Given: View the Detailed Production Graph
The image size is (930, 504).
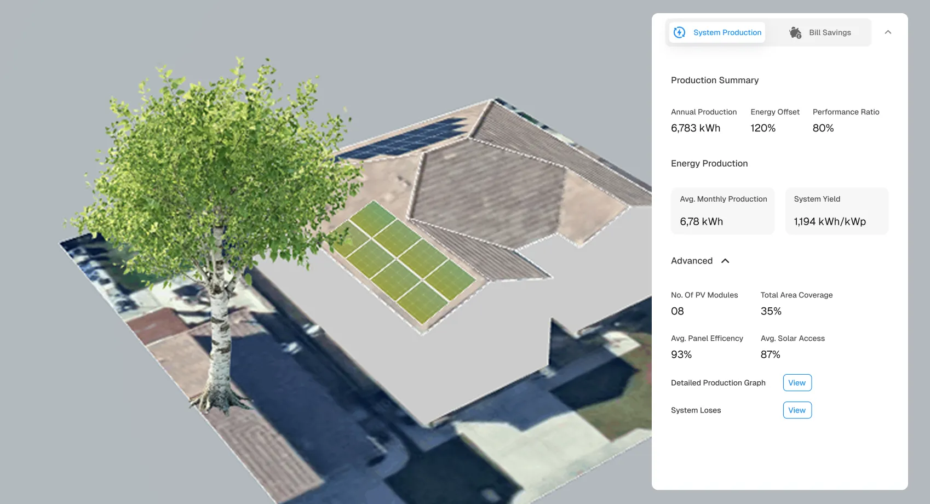Looking at the screenshot, I should (x=797, y=383).
